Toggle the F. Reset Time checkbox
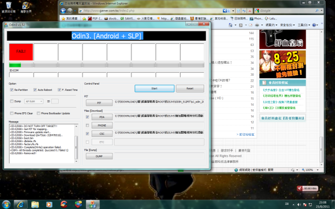Image resolution: width=335 pixels, height=209 pixels. tap(59, 90)
